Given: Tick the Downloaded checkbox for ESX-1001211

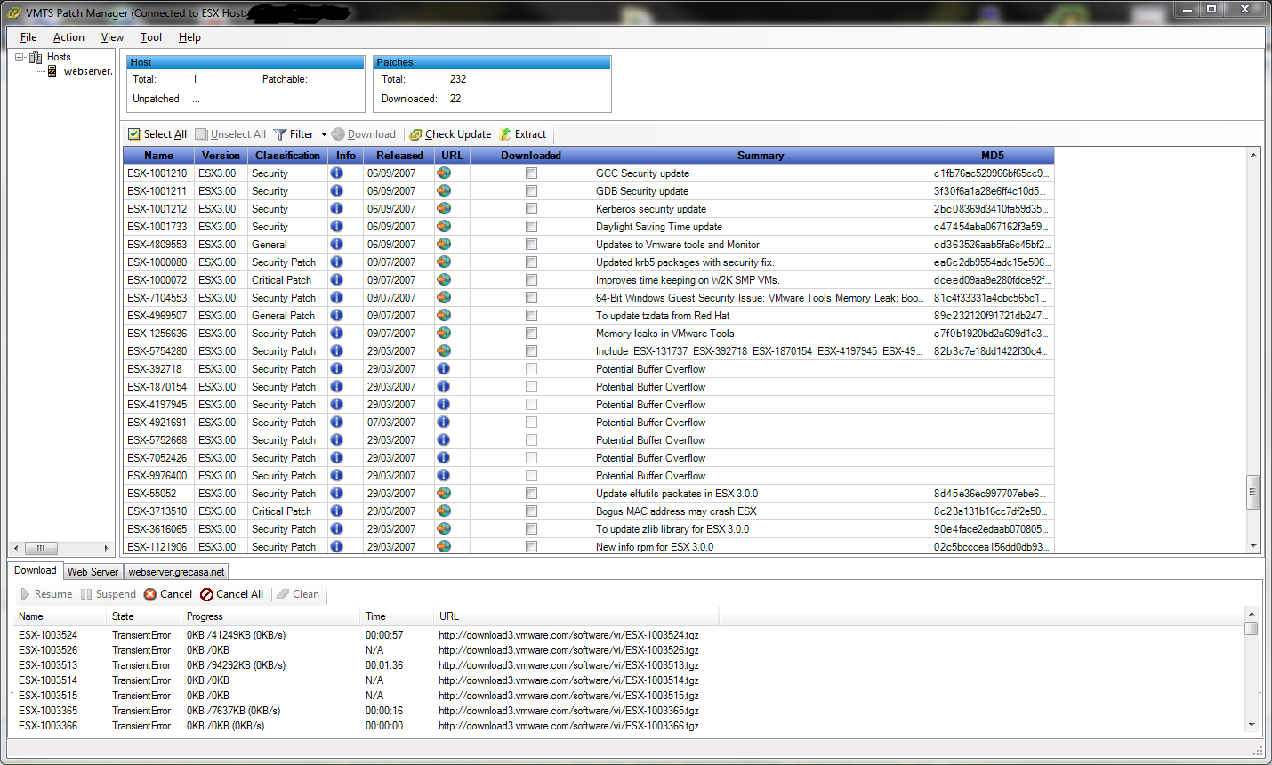Looking at the screenshot, I should pyautogui.click(x=531, y=191).
